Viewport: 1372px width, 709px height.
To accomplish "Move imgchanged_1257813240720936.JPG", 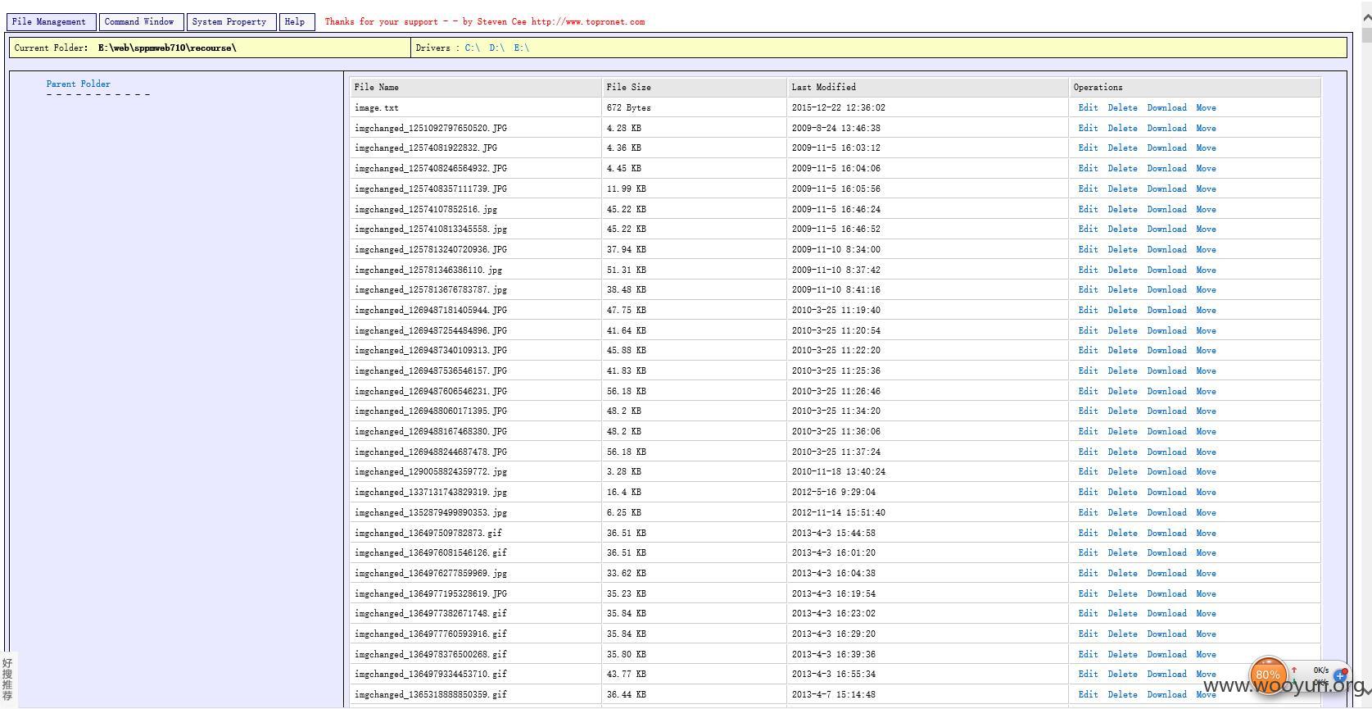I will coord(1206,249).
